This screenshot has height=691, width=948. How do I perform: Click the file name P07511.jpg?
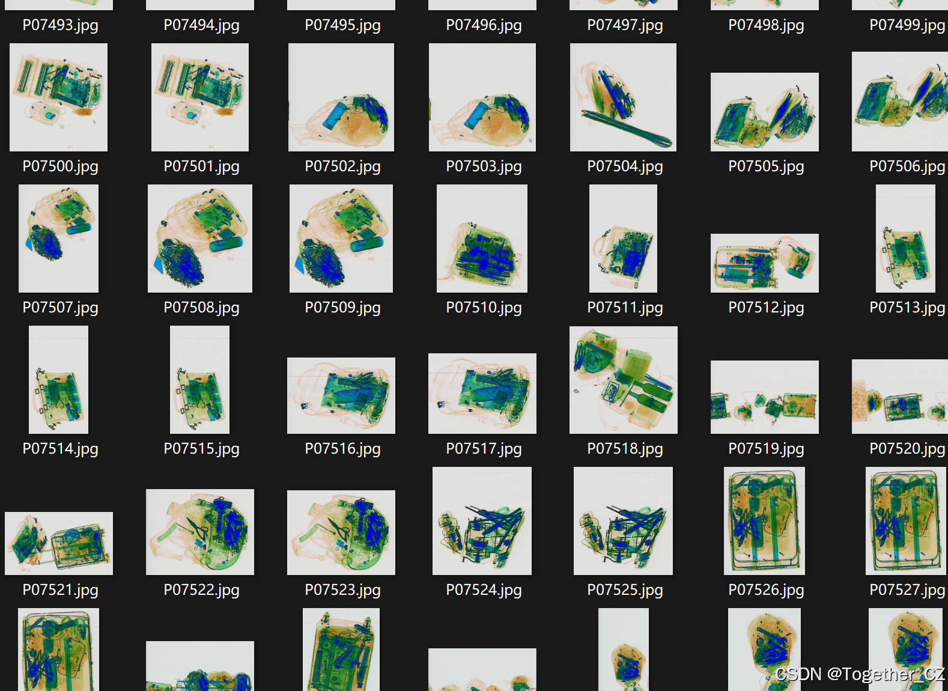[625, 308]
